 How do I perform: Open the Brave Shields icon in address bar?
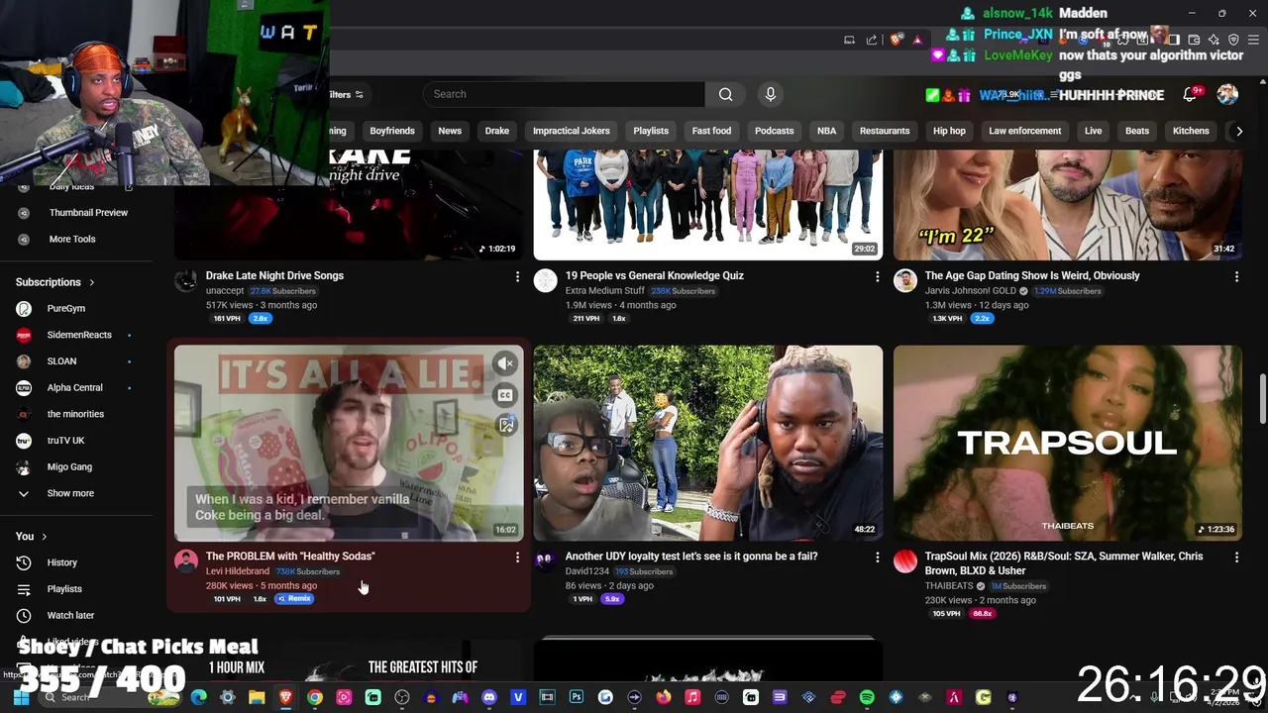pos(897,40)
